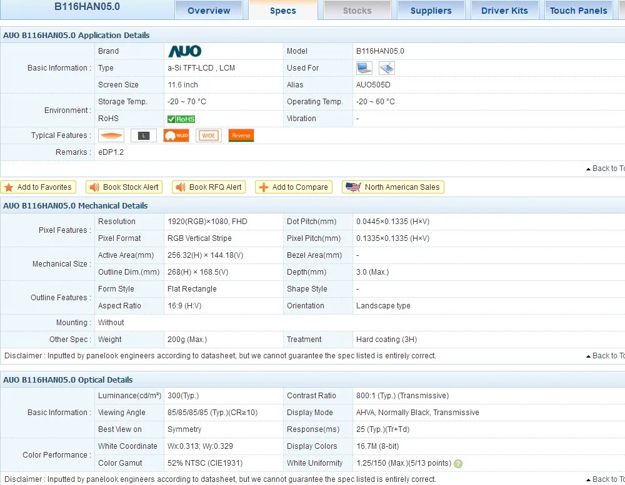Click the tablet 'Used For' icon
Screen dimensions: 625x485
387,68
